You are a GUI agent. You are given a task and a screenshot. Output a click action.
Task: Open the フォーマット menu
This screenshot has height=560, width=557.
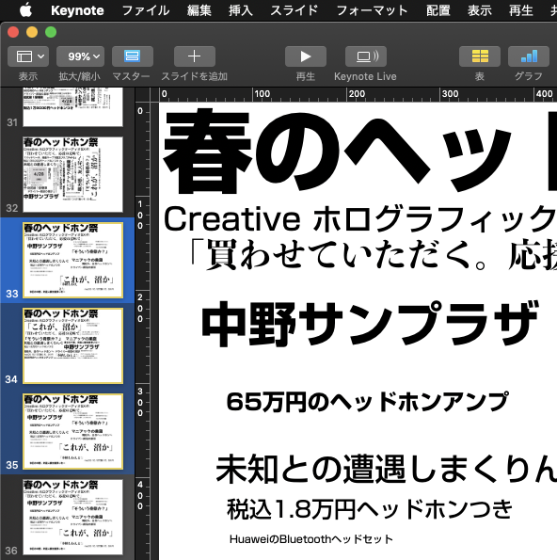tap(372, 10)
